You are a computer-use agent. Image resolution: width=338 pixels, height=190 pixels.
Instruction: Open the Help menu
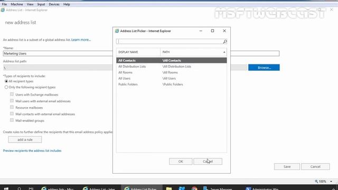(x=67, y=4)
